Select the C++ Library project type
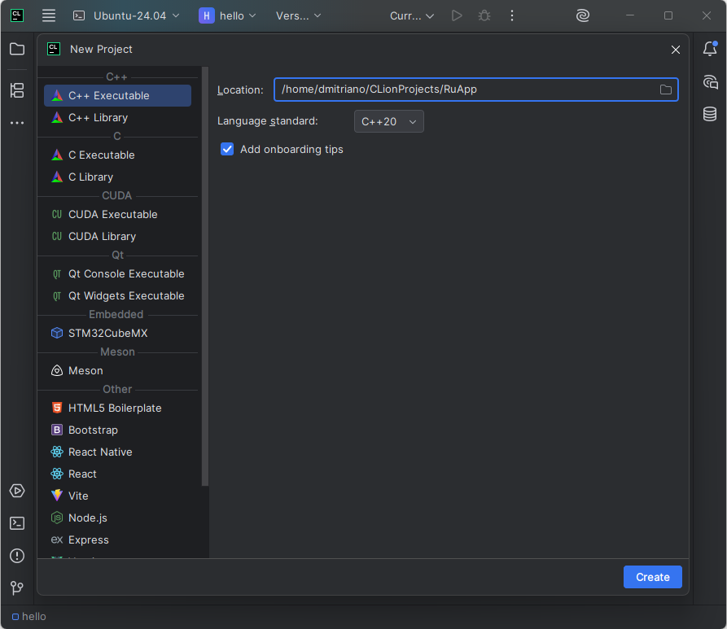This screenshot has width=727, height=629. (x=117, y=118)
